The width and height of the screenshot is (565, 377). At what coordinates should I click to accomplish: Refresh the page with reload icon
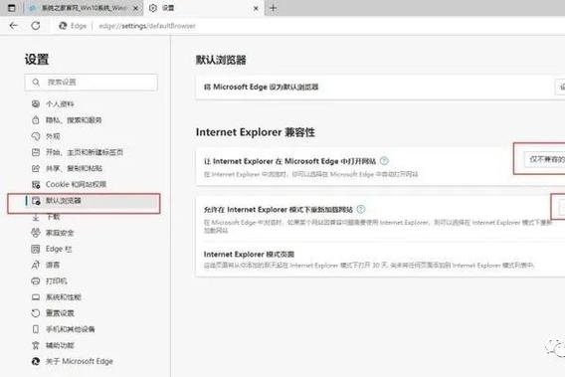pyautogui.click(x=36, y=26)
